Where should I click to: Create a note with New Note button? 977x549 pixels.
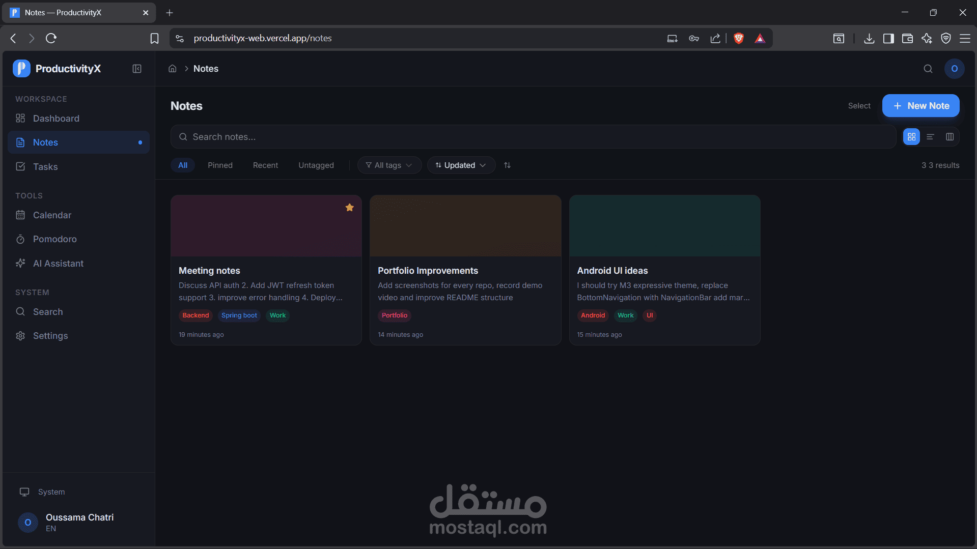pyautogui.click(x=920, y=106)
